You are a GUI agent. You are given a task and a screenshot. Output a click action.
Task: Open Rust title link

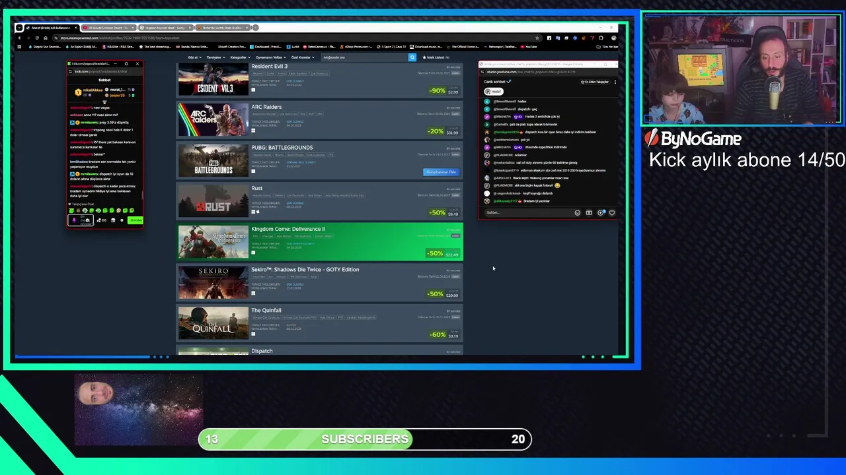pyautogui.click(x=256, y=189)
